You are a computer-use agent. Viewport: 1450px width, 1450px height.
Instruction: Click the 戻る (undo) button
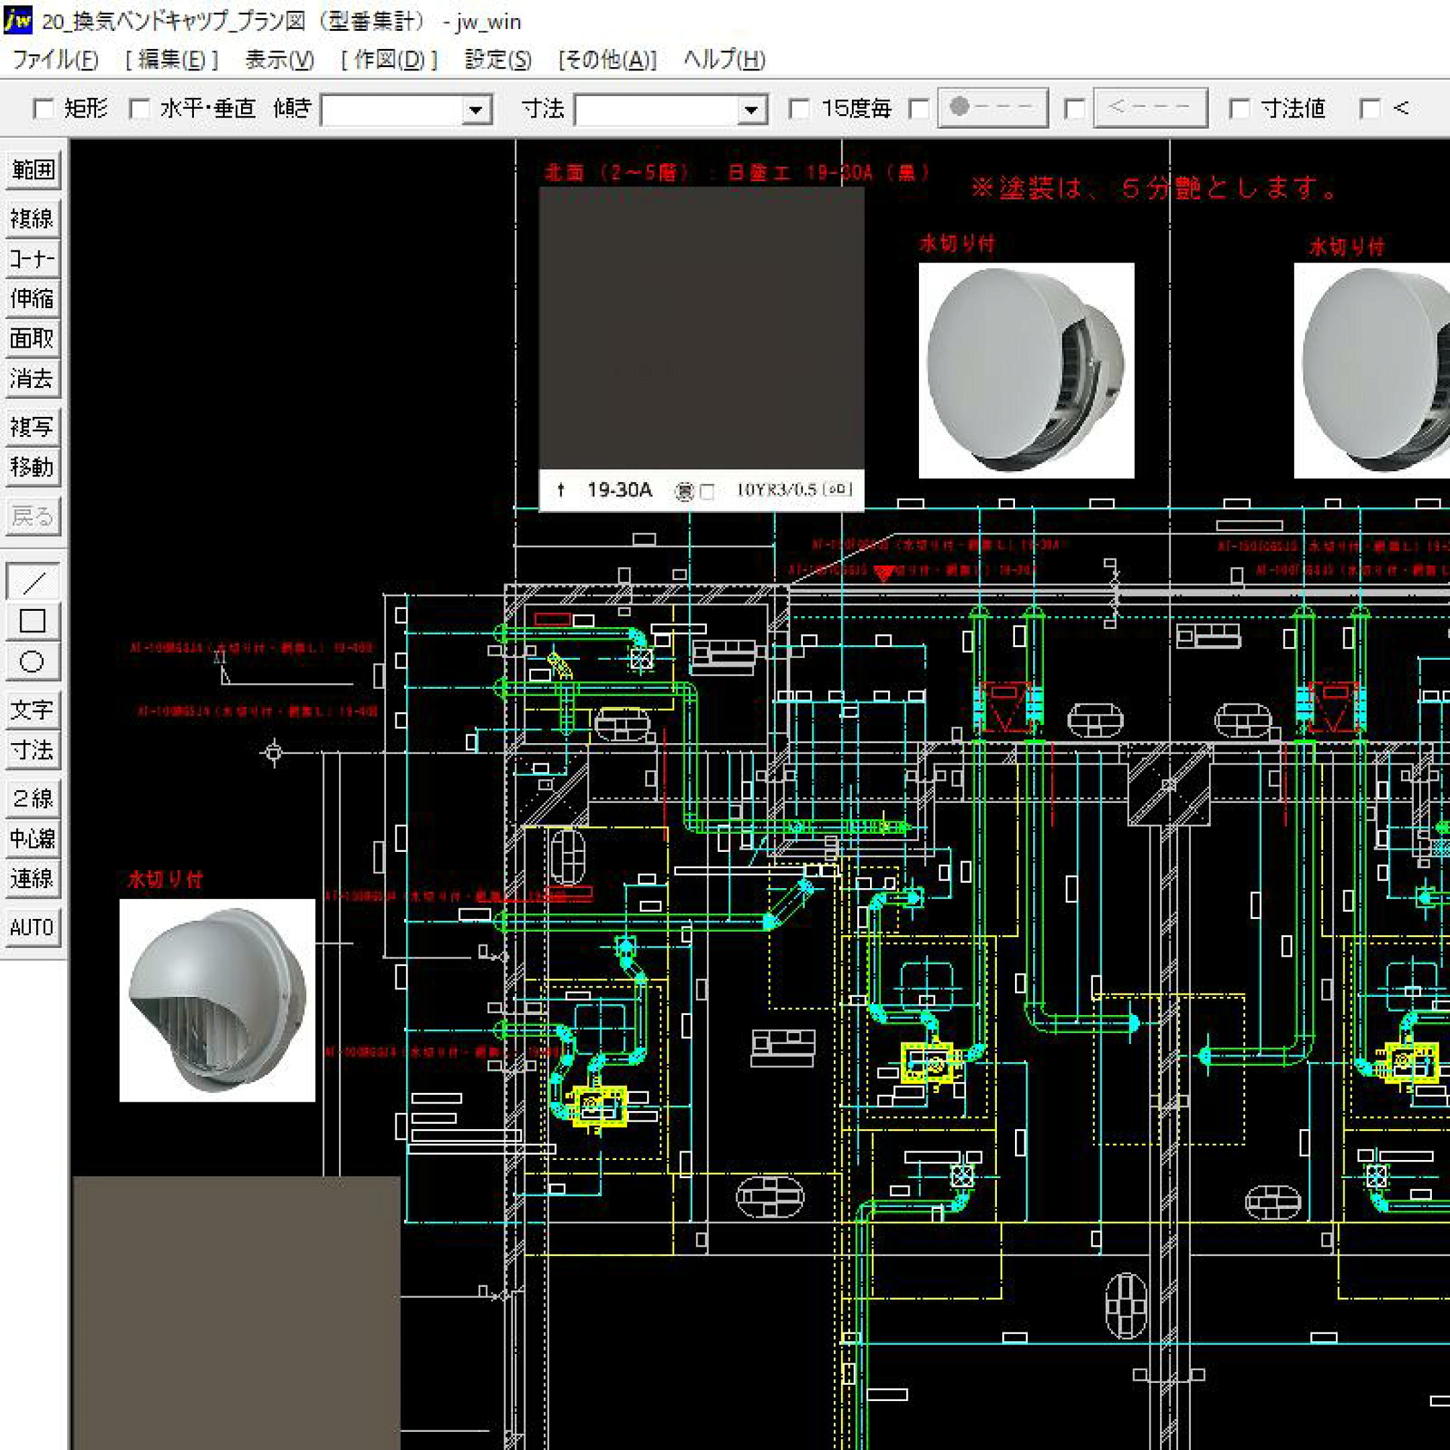[33, 516]
